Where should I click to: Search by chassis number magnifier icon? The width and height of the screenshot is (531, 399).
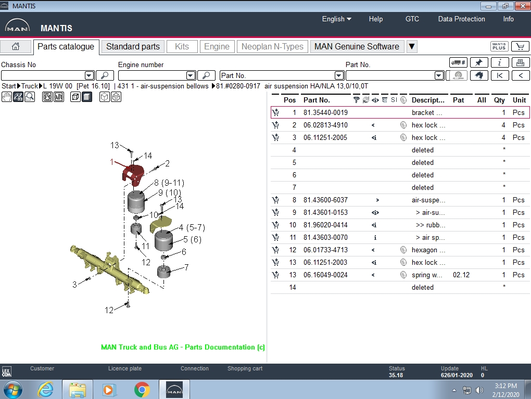pos(105,75)
